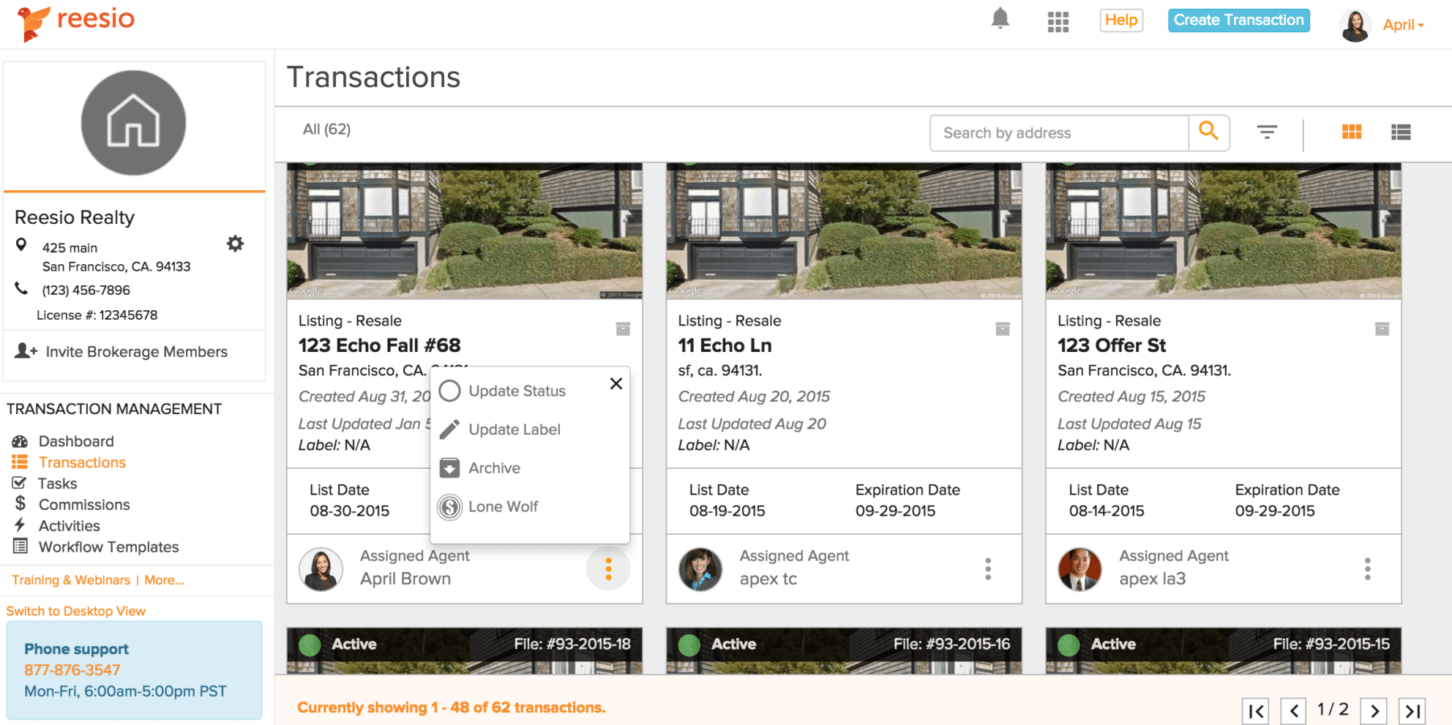Viewport: 1452px width, 725px height.
Task: Choose Archive from the popup menu
Action: [494, 468]
